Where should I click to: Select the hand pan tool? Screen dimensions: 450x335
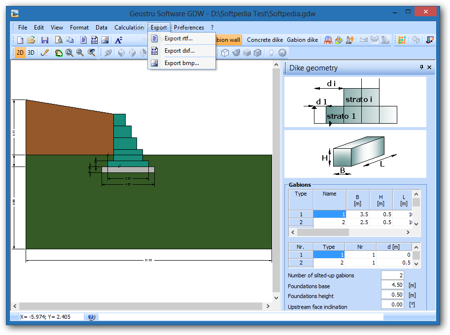click(x=59, y=53)
